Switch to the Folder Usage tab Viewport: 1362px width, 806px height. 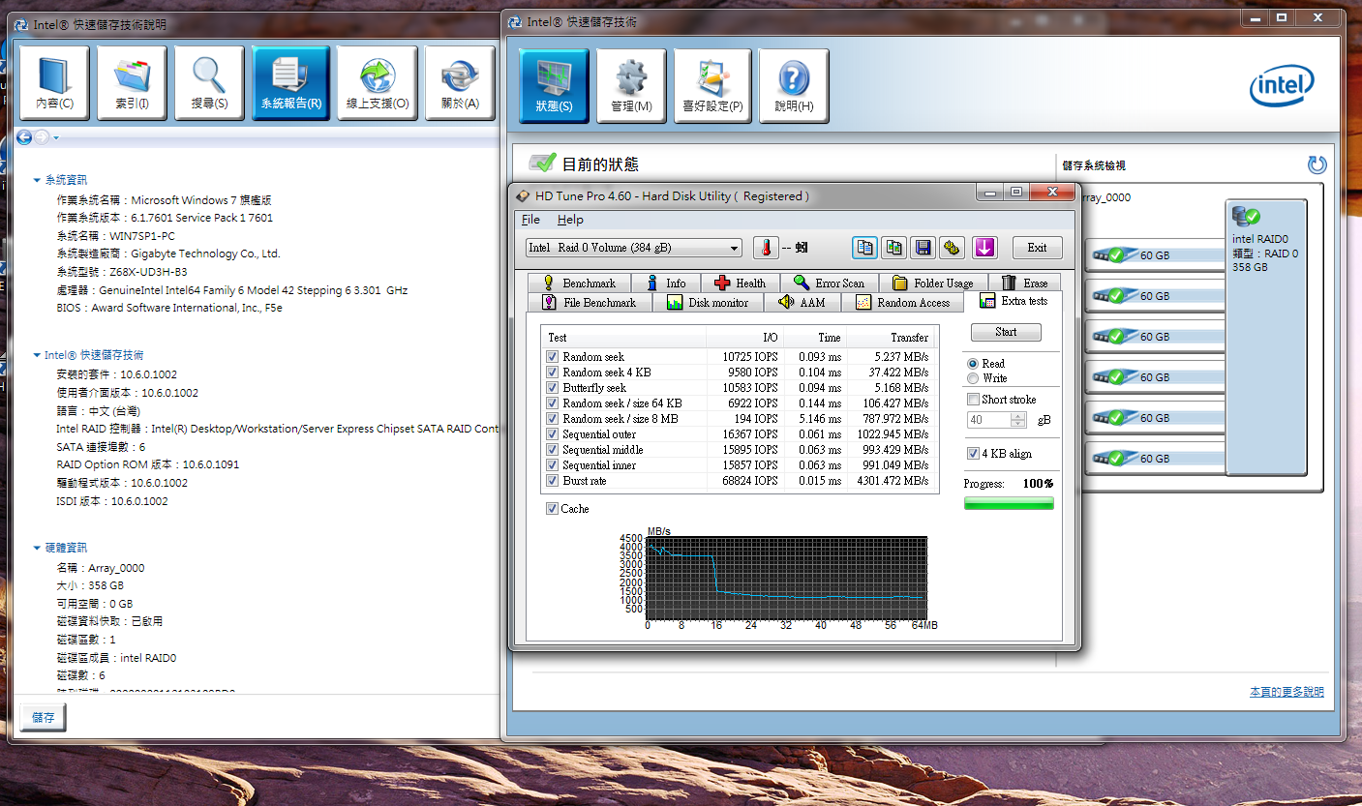[x=933, y=284]
